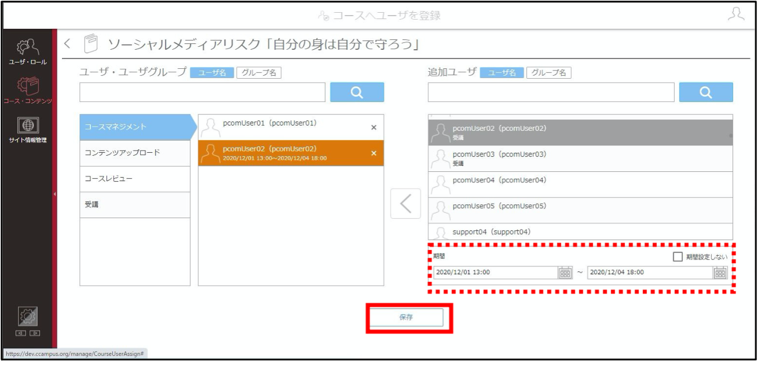Select pcomUser04 in the 追加ユーザ list
The width and height of the screenshot is (761, 376).
(x=580, y=185)
